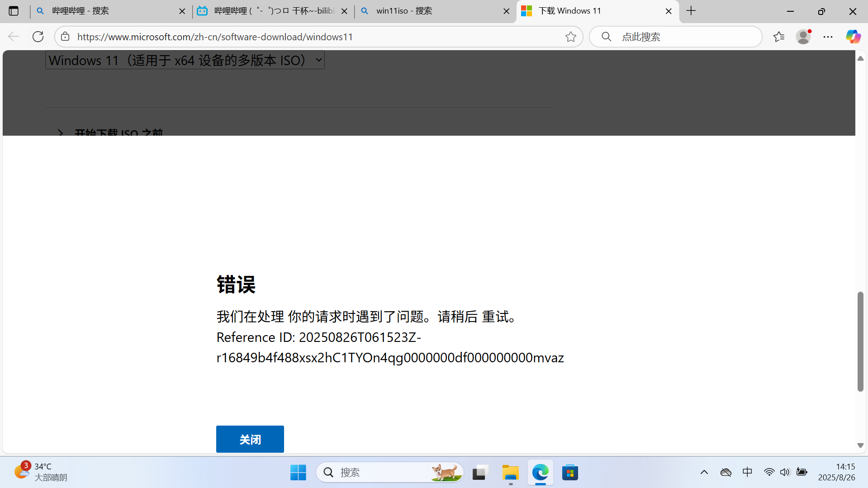
Task: Switch the Chinese input method indicator
Action: pos(748,472)
